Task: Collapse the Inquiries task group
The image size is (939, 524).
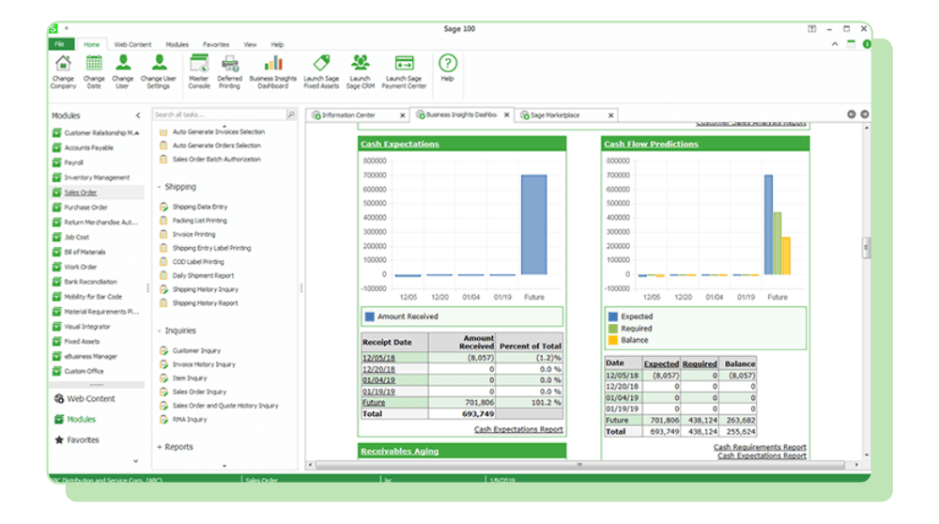Action: pos(160,331)
